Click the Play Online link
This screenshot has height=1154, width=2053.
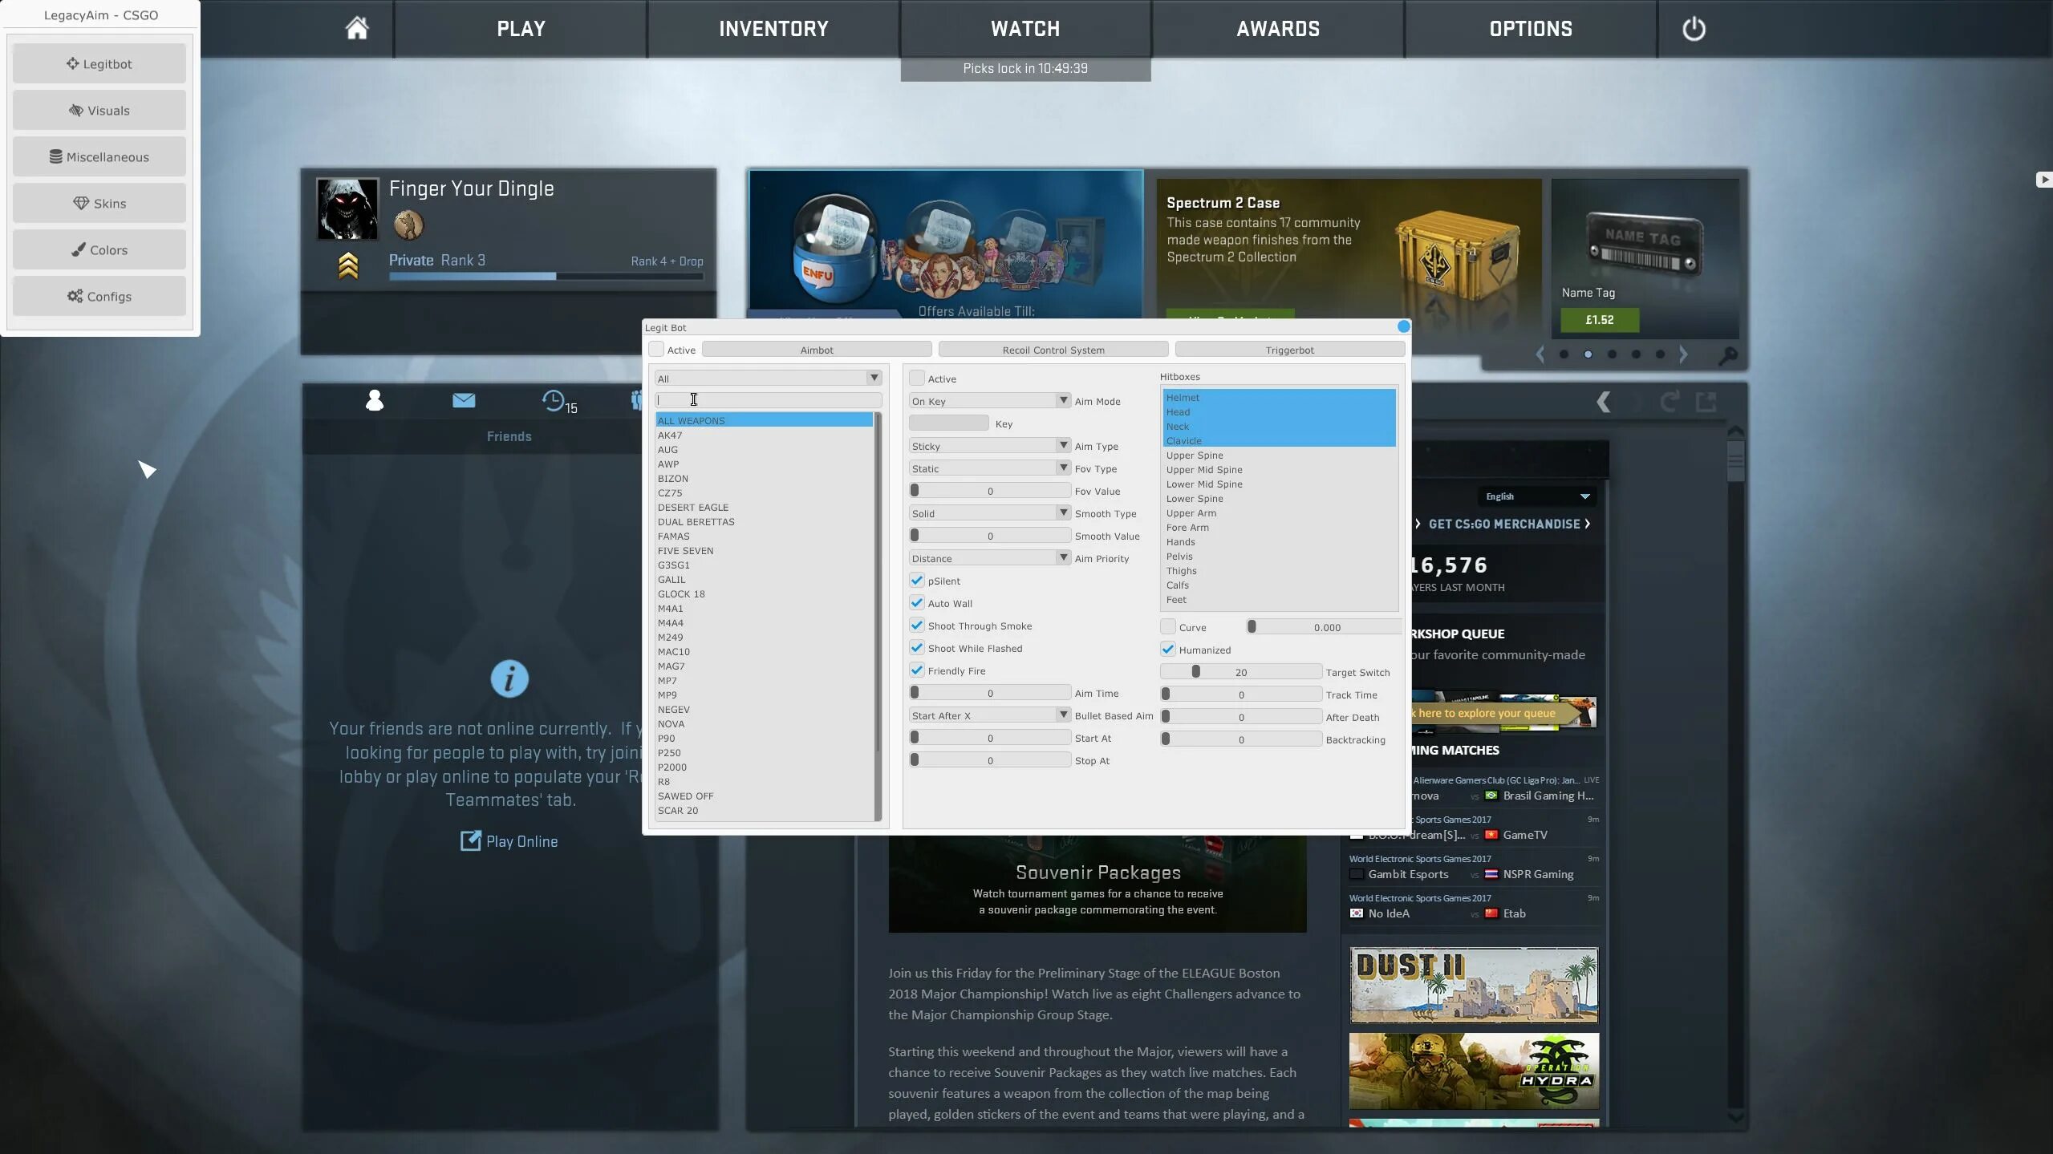(521, 841)
